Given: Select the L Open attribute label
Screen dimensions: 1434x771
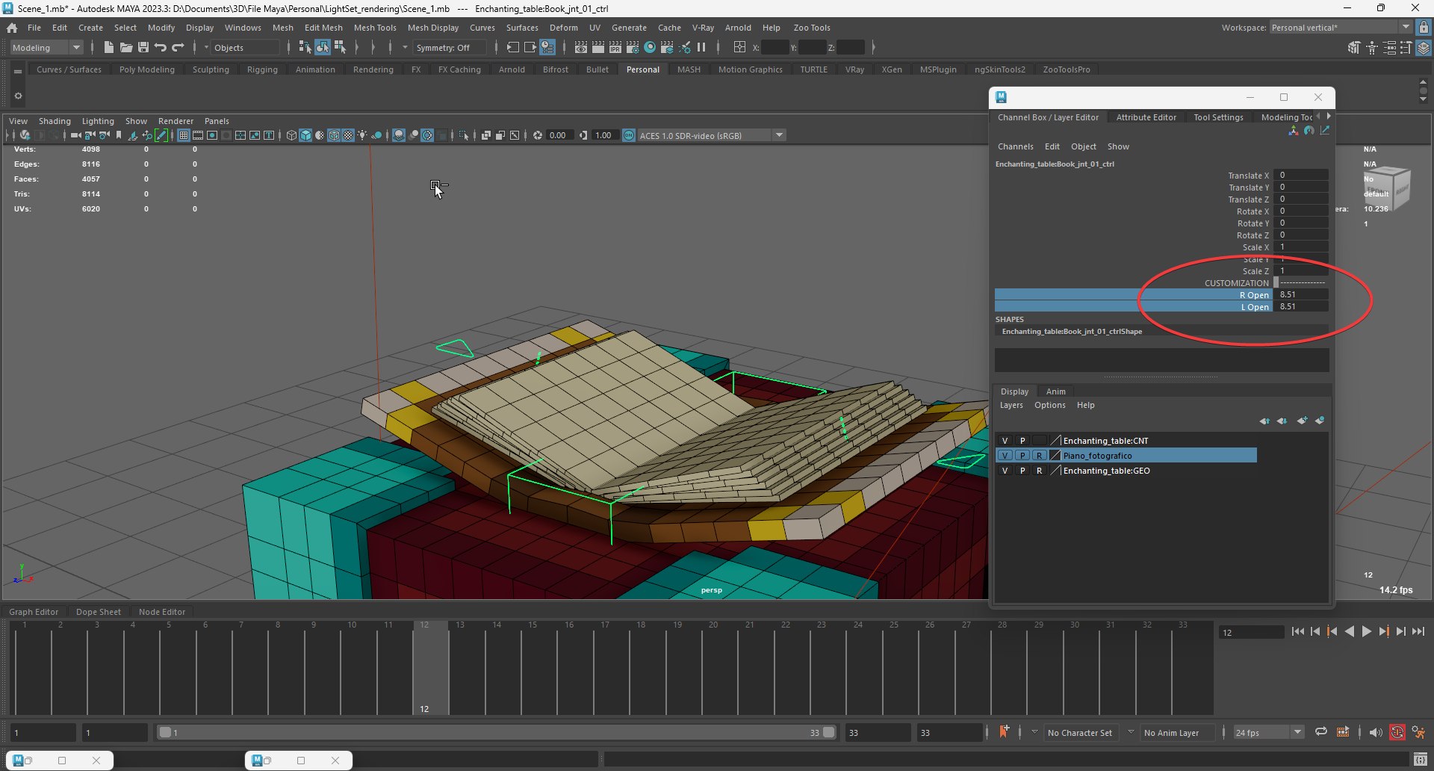Looking at the screenshot, I should pyautogui.click(x=1255, y=307).
